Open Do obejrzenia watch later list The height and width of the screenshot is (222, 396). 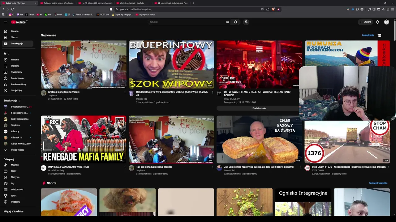[17, 78]
